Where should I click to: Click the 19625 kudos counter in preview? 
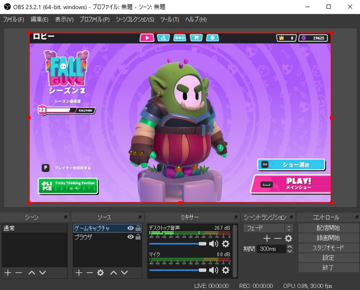pyautogui.click(x=313, y=38)
